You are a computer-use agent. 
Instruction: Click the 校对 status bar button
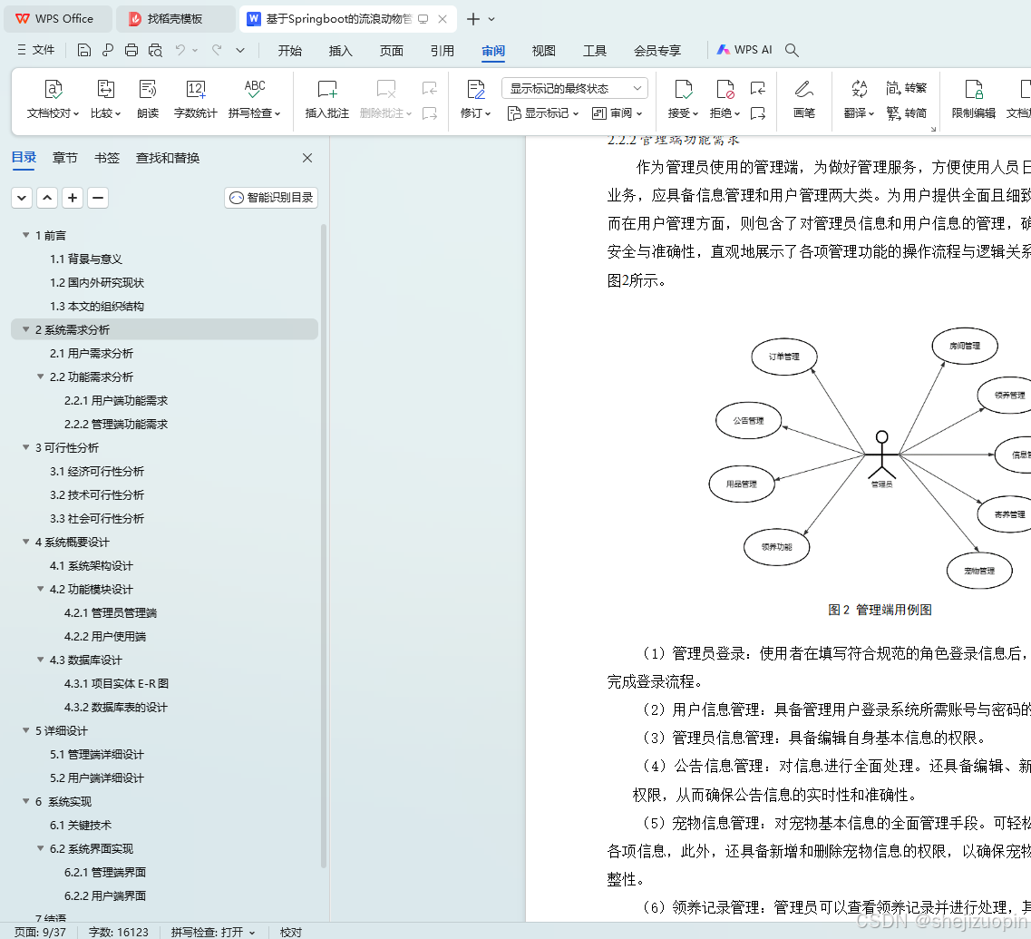[x=291, y=932]
